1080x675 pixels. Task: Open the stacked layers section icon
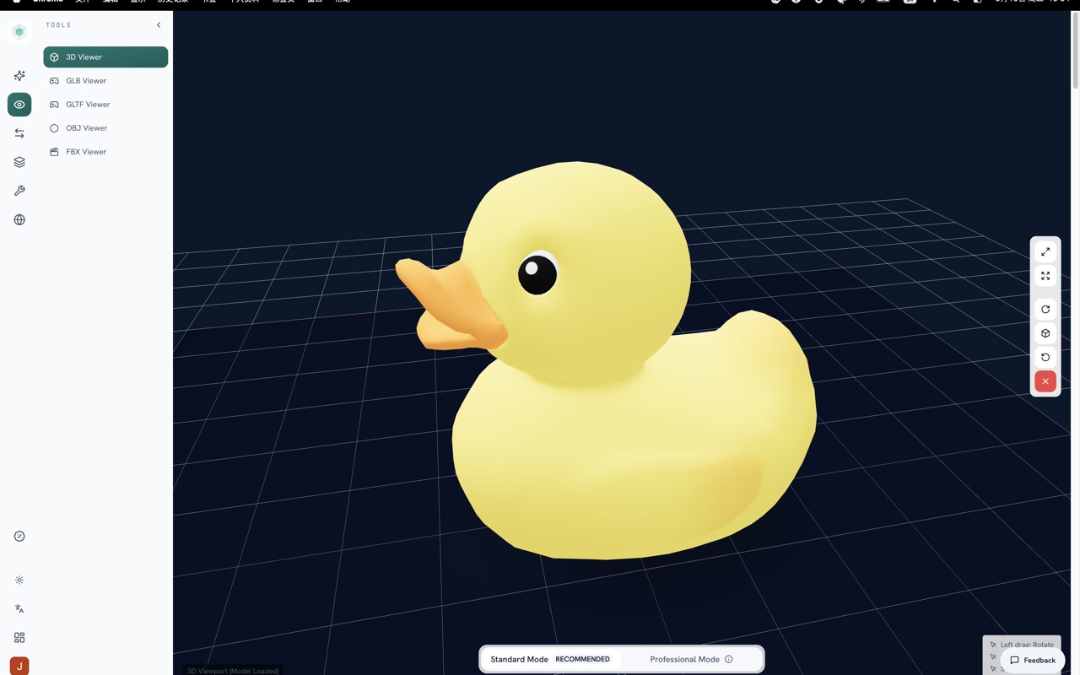pyautogui.click(x=19, y=162)
